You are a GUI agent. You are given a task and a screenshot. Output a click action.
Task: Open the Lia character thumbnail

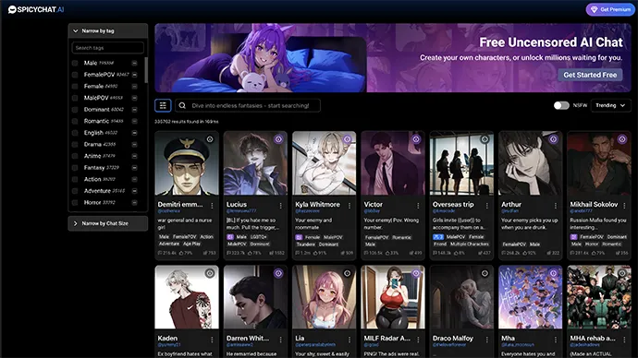pyautogui.click(x=324, y=297)
